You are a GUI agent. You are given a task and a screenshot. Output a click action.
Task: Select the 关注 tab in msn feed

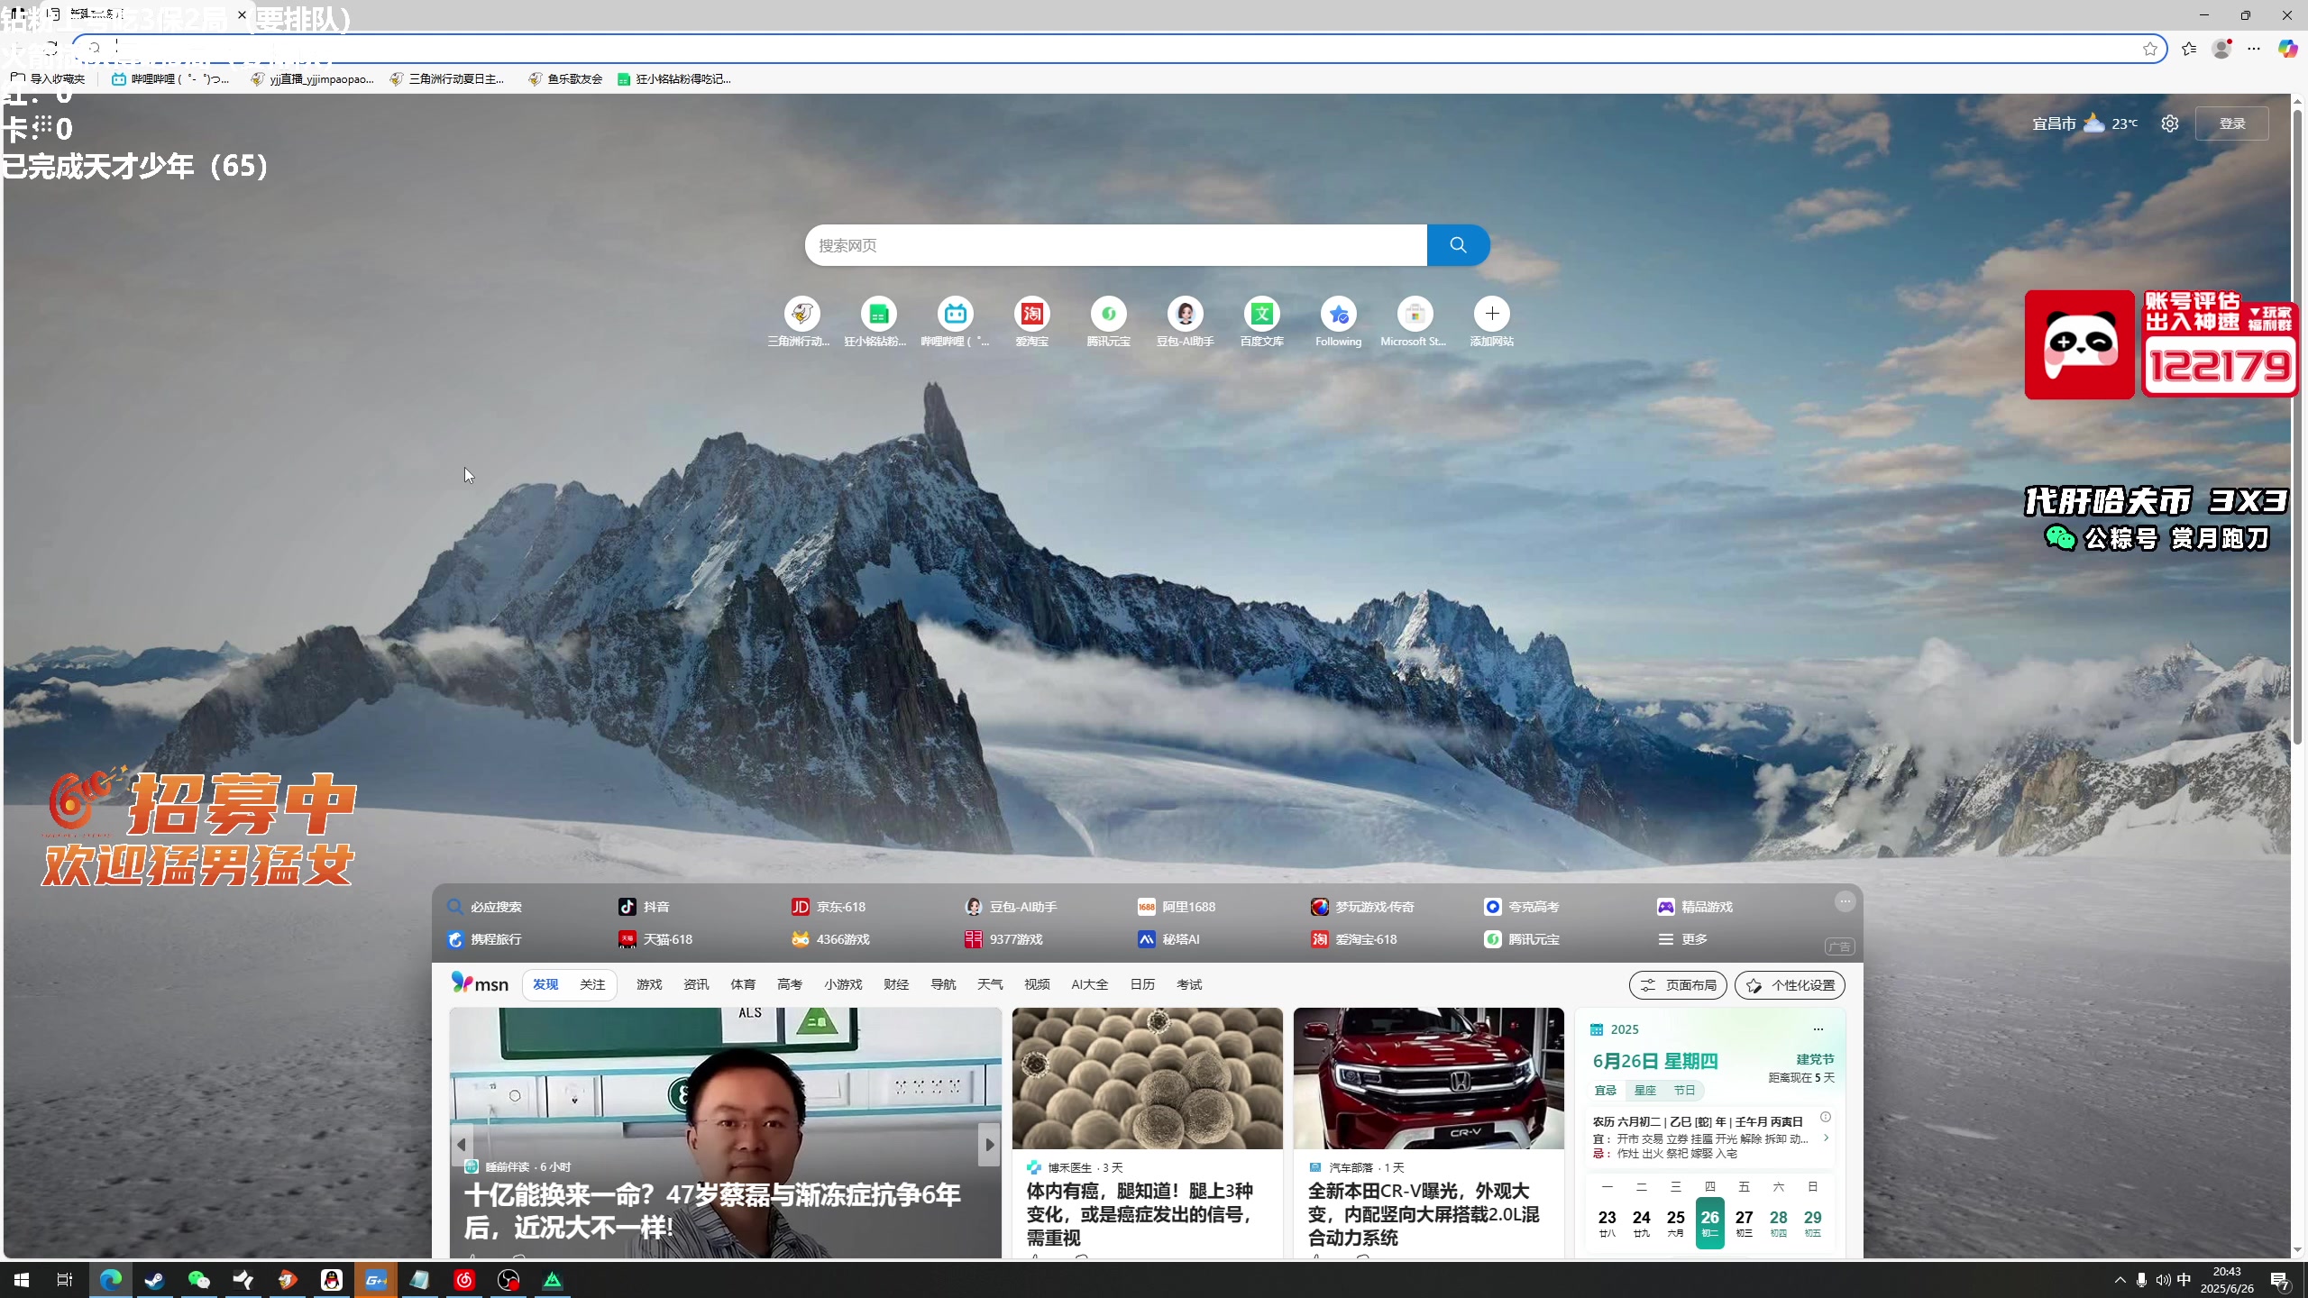[x=592, y=984]
